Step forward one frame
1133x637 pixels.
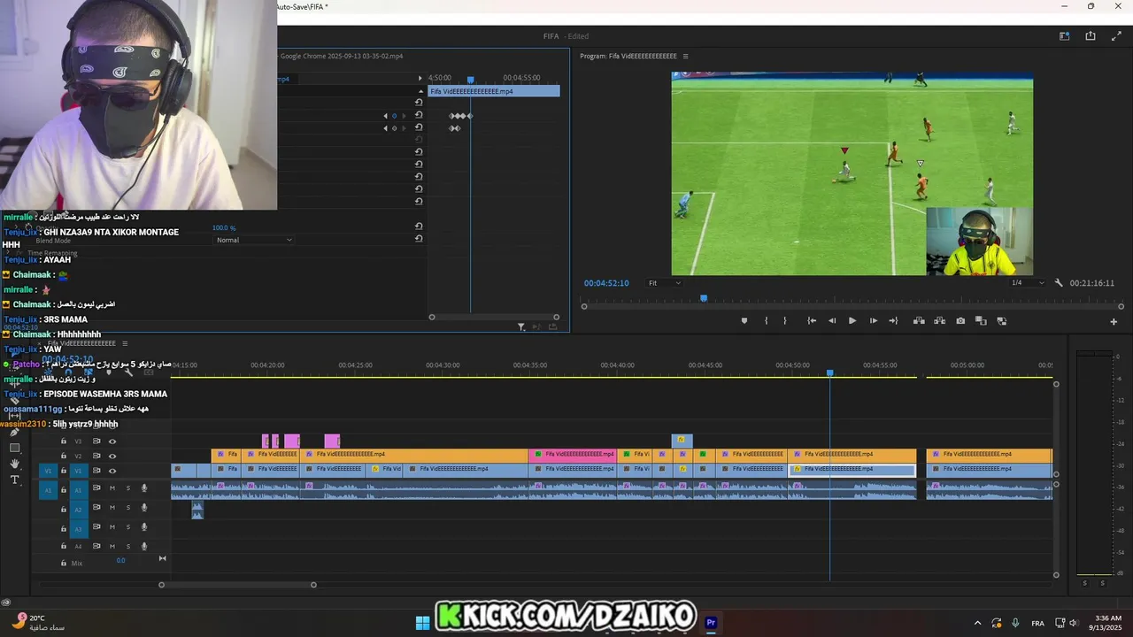873,321
